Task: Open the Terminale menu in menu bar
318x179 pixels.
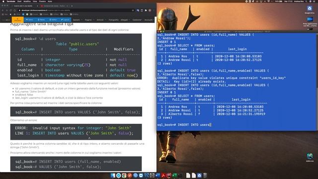Action: click(11, 1)
